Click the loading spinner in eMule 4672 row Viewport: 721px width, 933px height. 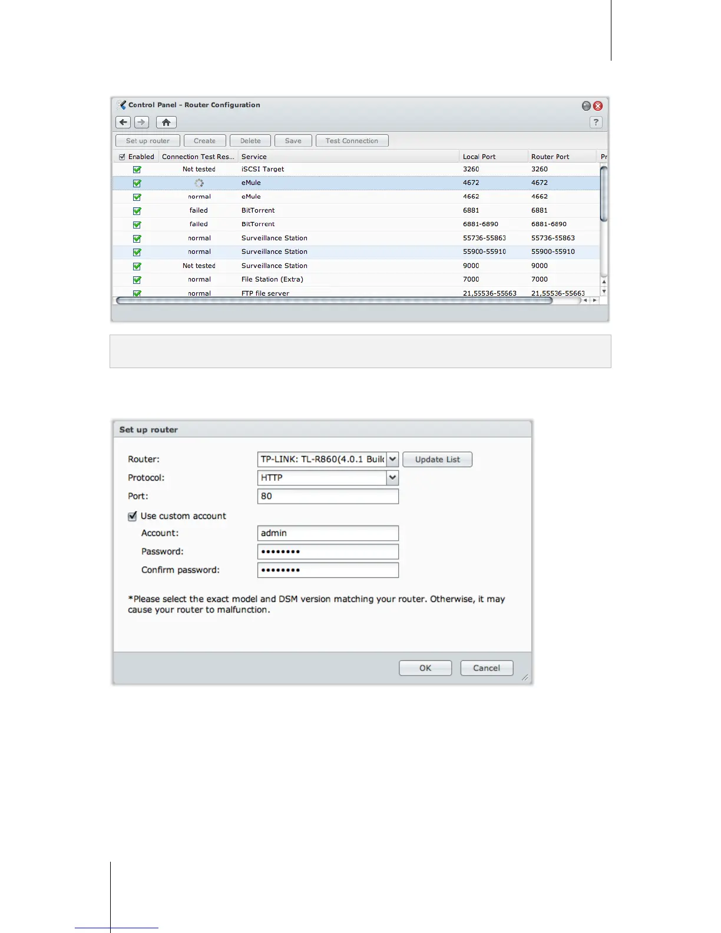[199, 183]
